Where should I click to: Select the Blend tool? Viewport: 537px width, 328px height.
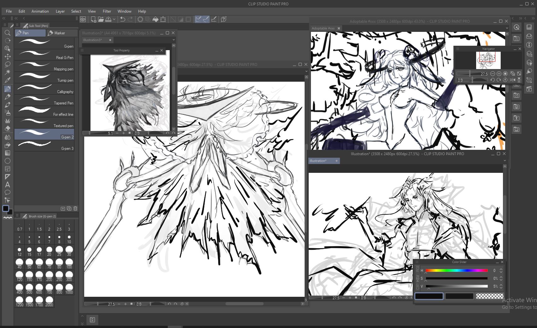[8, 137]
